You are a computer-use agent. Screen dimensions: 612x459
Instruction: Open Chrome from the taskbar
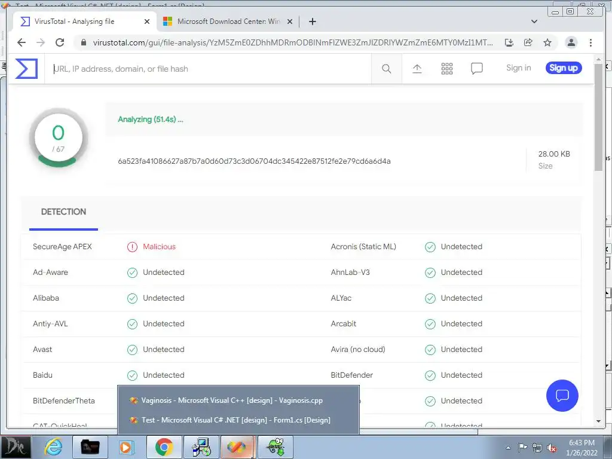pyautogui.click(x=164, y=447)
